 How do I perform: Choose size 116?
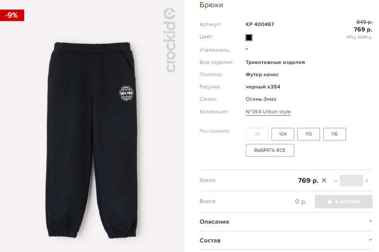(x=334, y=134)
